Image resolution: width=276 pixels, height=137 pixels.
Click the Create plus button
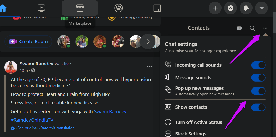coord(215,8)
